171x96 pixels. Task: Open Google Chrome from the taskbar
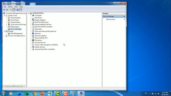(x=34, y=94)
